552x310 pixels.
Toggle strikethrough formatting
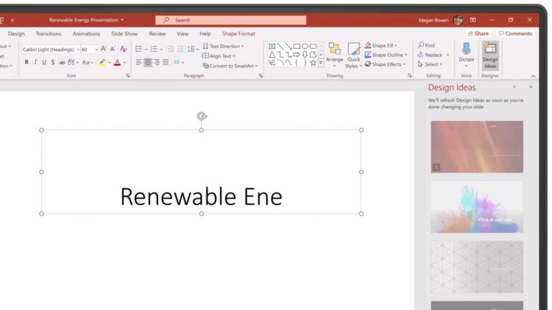62,62
